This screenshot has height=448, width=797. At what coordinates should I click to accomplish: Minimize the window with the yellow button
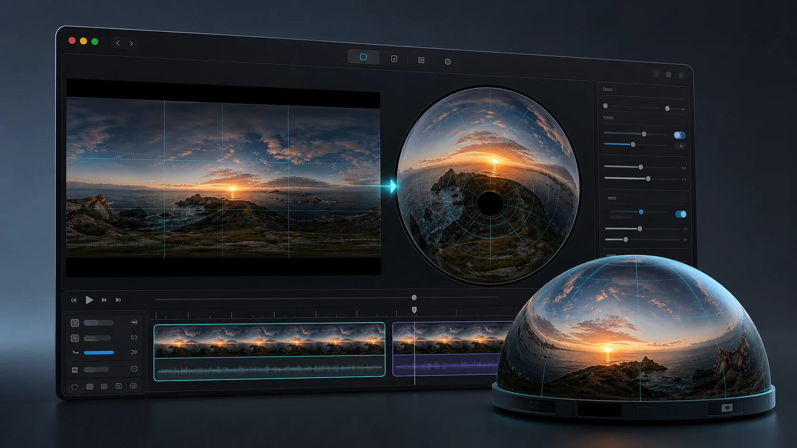pos(83,41)
